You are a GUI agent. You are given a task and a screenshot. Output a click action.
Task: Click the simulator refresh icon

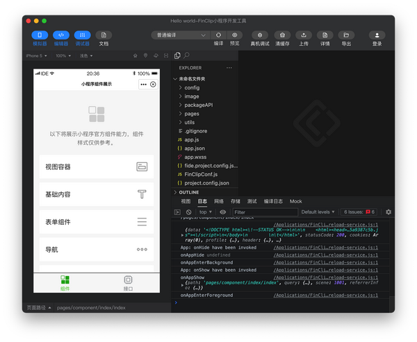point(156,55)
